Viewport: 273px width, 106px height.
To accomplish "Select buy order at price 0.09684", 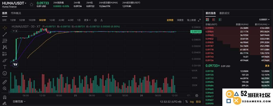I will [x=238, y=86].
